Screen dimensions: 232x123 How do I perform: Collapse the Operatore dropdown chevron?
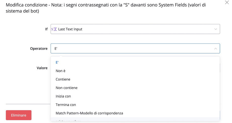(x=216, y=48)
